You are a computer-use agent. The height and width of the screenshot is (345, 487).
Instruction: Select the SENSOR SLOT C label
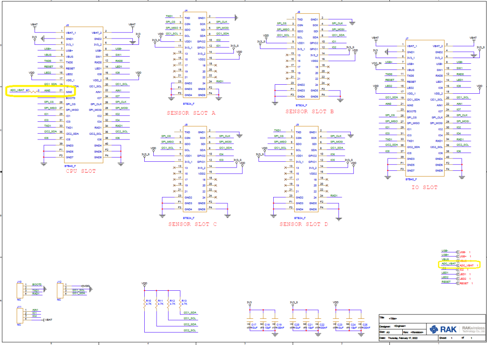192,224
